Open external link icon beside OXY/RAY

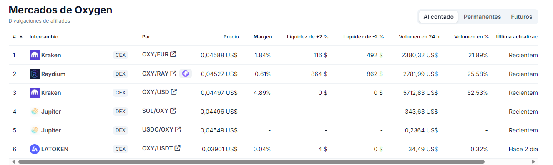(x=173, y=73)
